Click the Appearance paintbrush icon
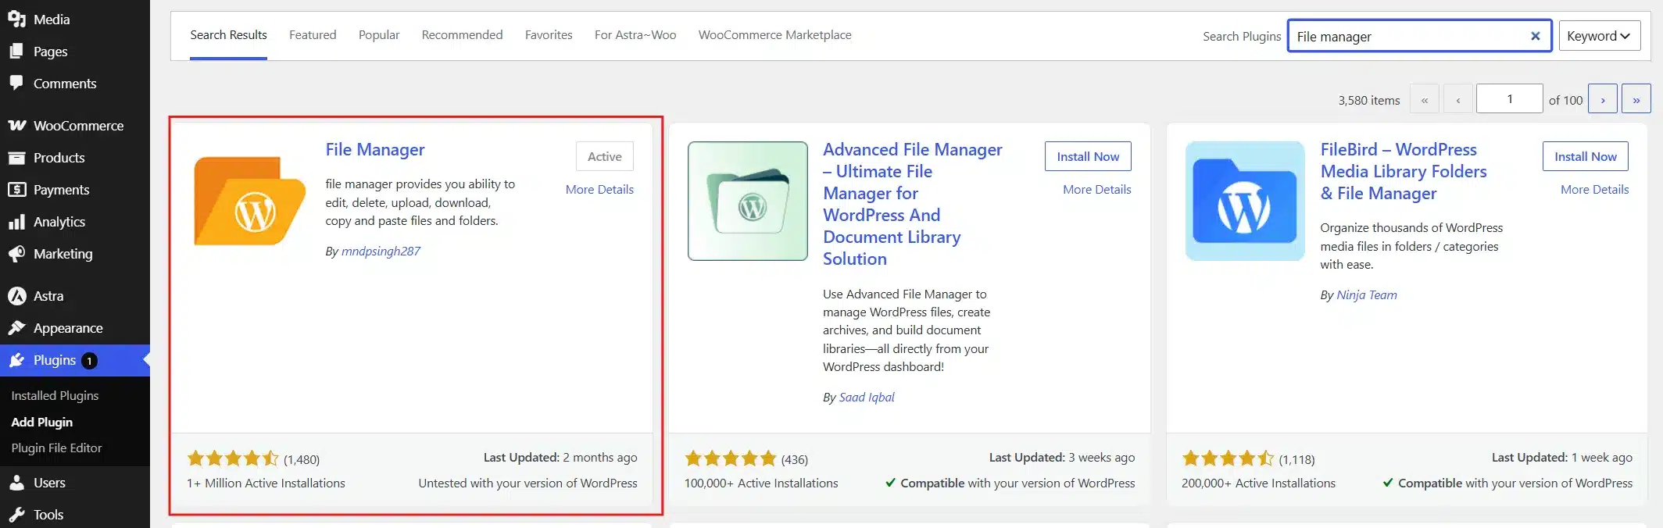Image resolution: width=1663 pixels, height=528 pixels. (16, 328)
